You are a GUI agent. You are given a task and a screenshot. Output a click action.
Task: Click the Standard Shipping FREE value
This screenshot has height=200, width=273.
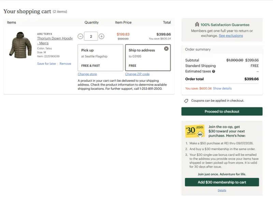coord(255,66)
